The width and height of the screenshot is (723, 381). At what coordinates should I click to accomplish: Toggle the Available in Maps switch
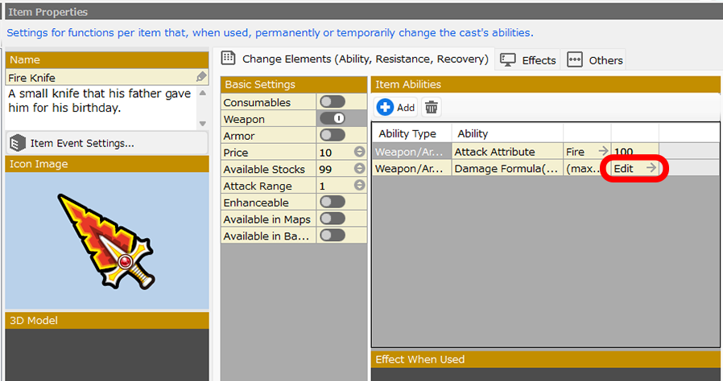[332, 219]
